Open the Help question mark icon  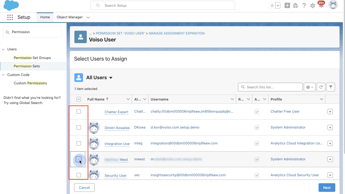click(304, 5)
